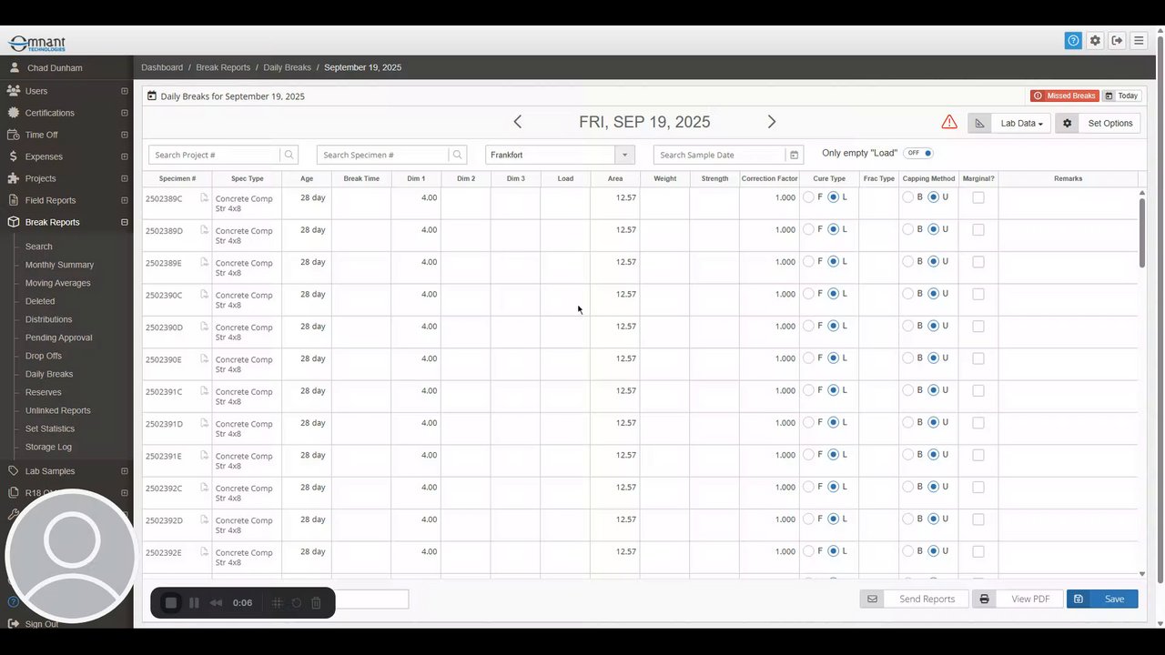The width and height of the screenshot is (1165, 655).
Task: Click the logout arrow icon in header
Action: pyautogui.click(x=1117, y=41)
